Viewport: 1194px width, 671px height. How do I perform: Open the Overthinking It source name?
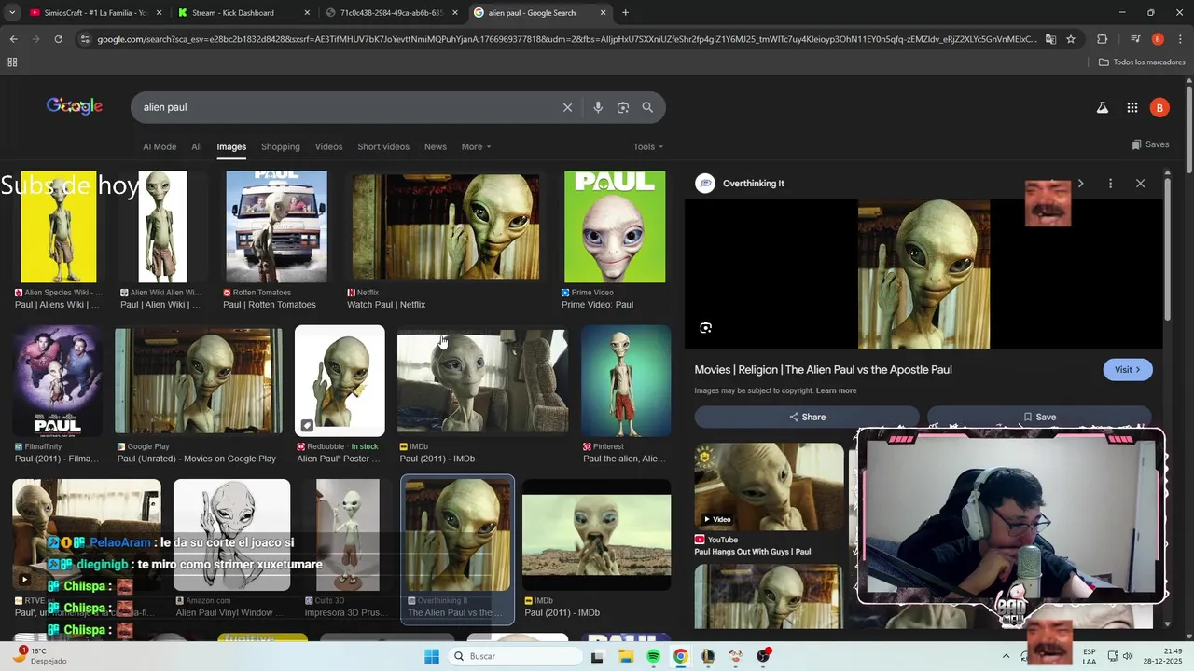click(754, 184)
